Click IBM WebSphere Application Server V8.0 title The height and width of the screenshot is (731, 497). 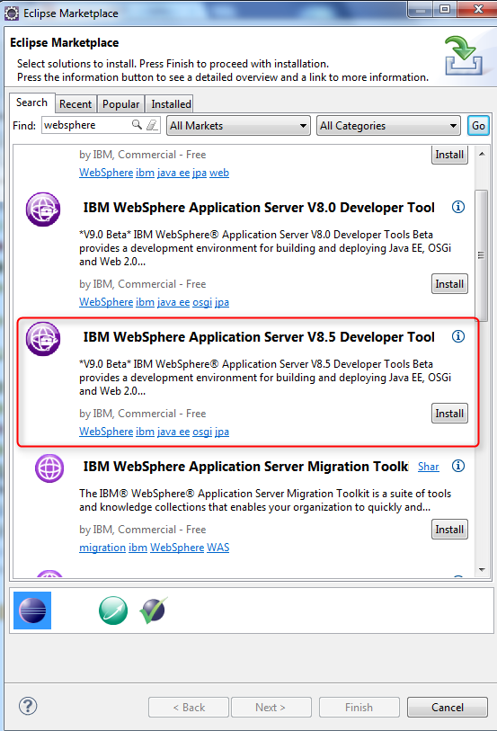pyautogui.click(x=259, y=208)
